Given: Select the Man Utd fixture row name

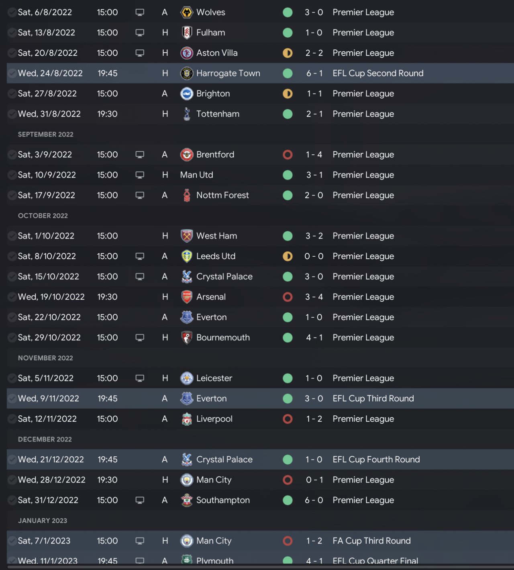Looking at the screenshot, I should point(197,175).
